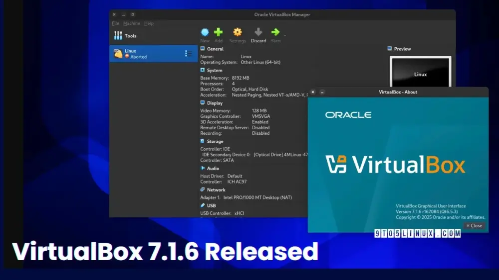The image size is (499, 280).
Task: Maximize the Oracle VirtualBox Manager window
Action: pos(133,14)
